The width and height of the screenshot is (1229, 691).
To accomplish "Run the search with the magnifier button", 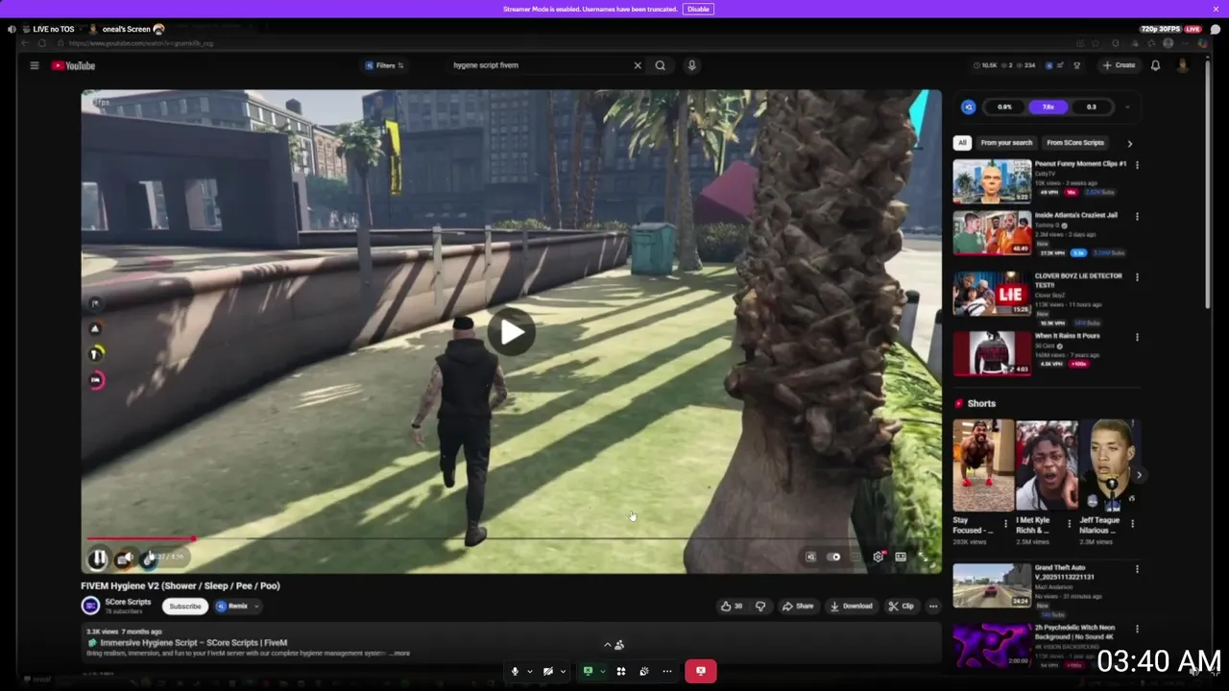I will tap(660, 65).
